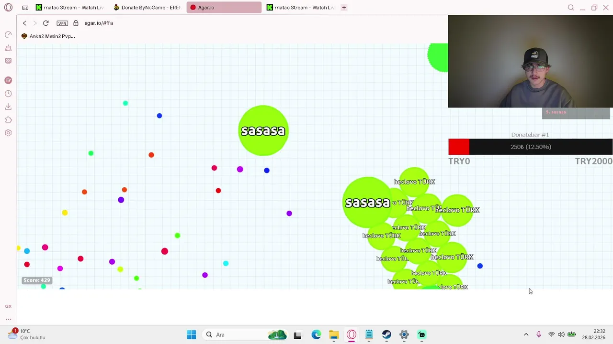Open a new tab with plus button

(344, 8)
